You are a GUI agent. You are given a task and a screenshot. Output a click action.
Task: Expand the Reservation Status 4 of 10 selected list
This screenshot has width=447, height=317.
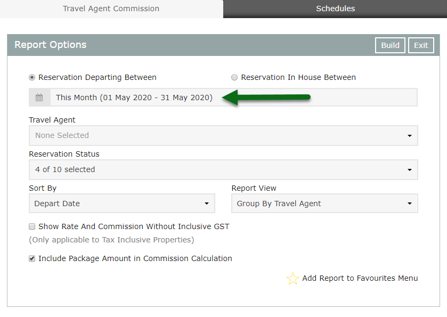click(223, 169)
